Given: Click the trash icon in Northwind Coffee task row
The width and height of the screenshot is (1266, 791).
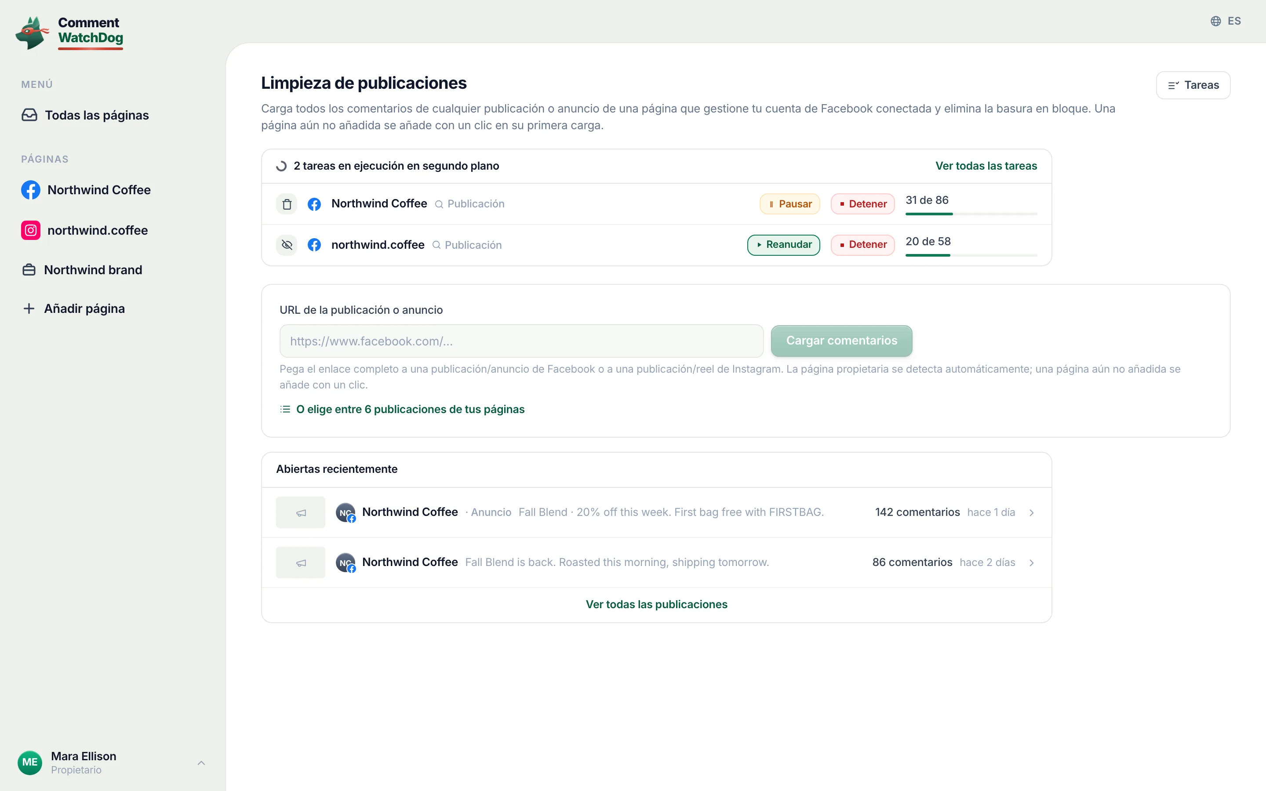Looking at the screenshot, I should coord(287,204).
